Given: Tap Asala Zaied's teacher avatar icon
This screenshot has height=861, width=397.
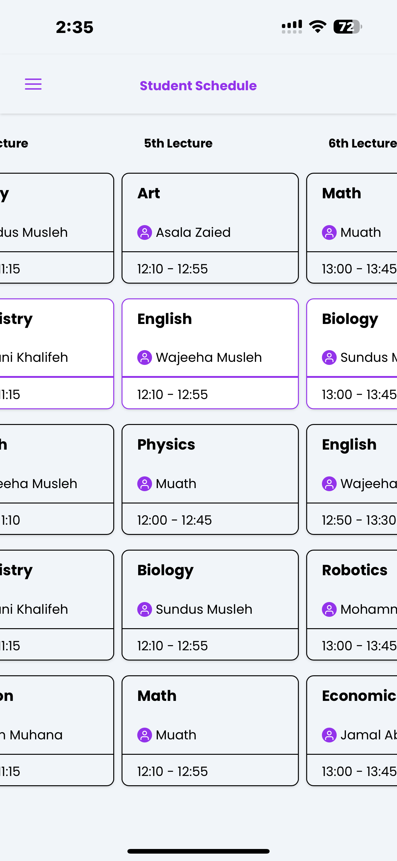Looking at the screenshot, I should pyautogui.click(x=144, y=232).
